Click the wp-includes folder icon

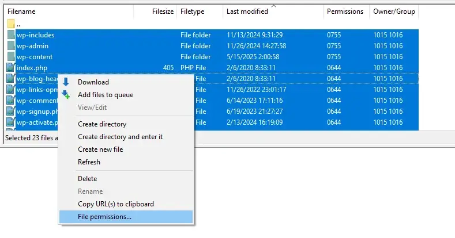coord(11,35)
